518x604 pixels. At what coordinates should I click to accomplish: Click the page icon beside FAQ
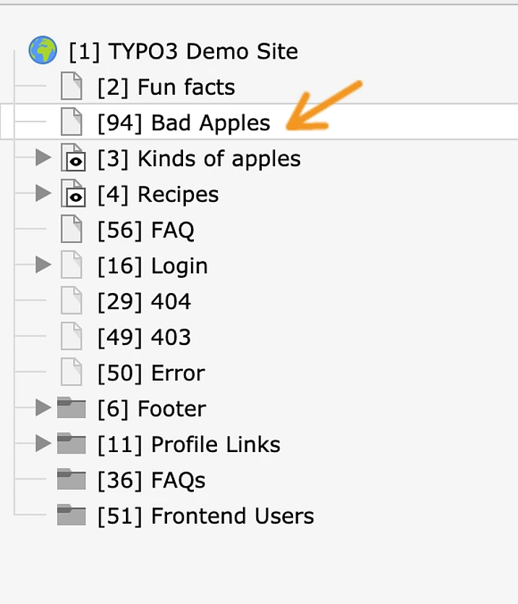point(72,230)
